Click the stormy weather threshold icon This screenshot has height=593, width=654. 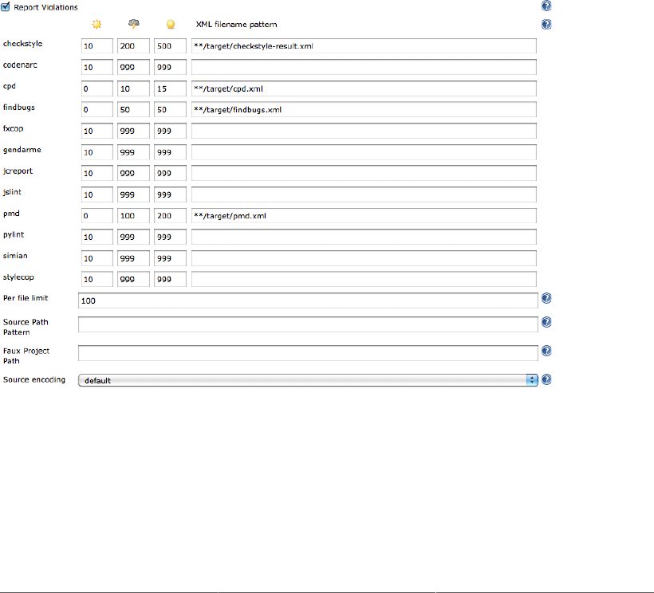[x=133, y=24]
